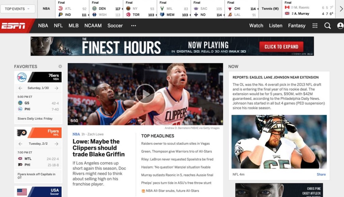Screen dimensions: 344x197
Task: Click the CLICK TO EXPAND ad button
Action: 281,47
